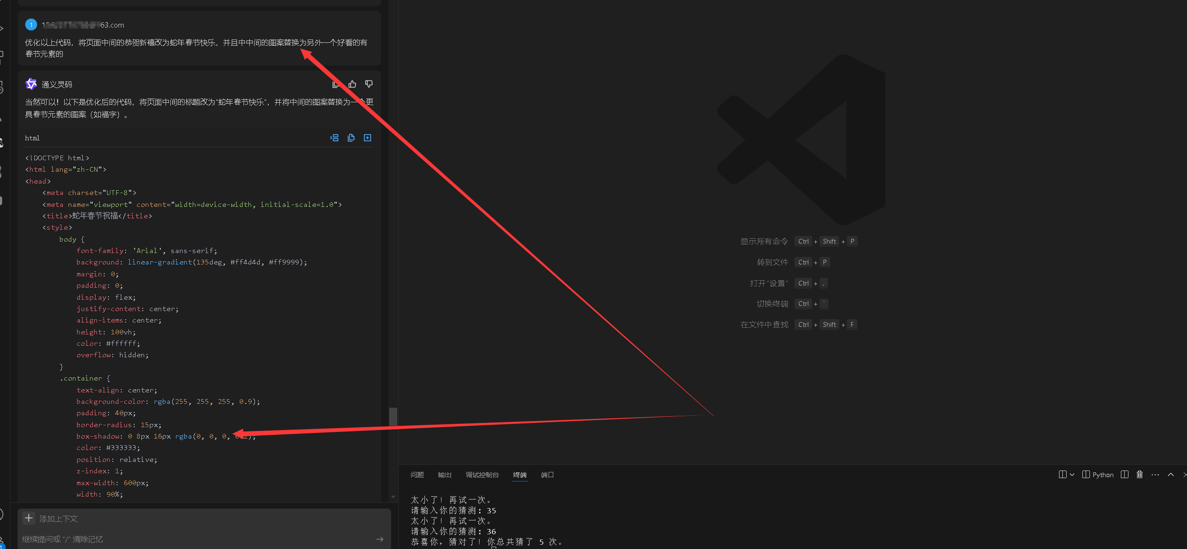
Task: Maximize the terminal panel with chevron
Action: 1171,475
